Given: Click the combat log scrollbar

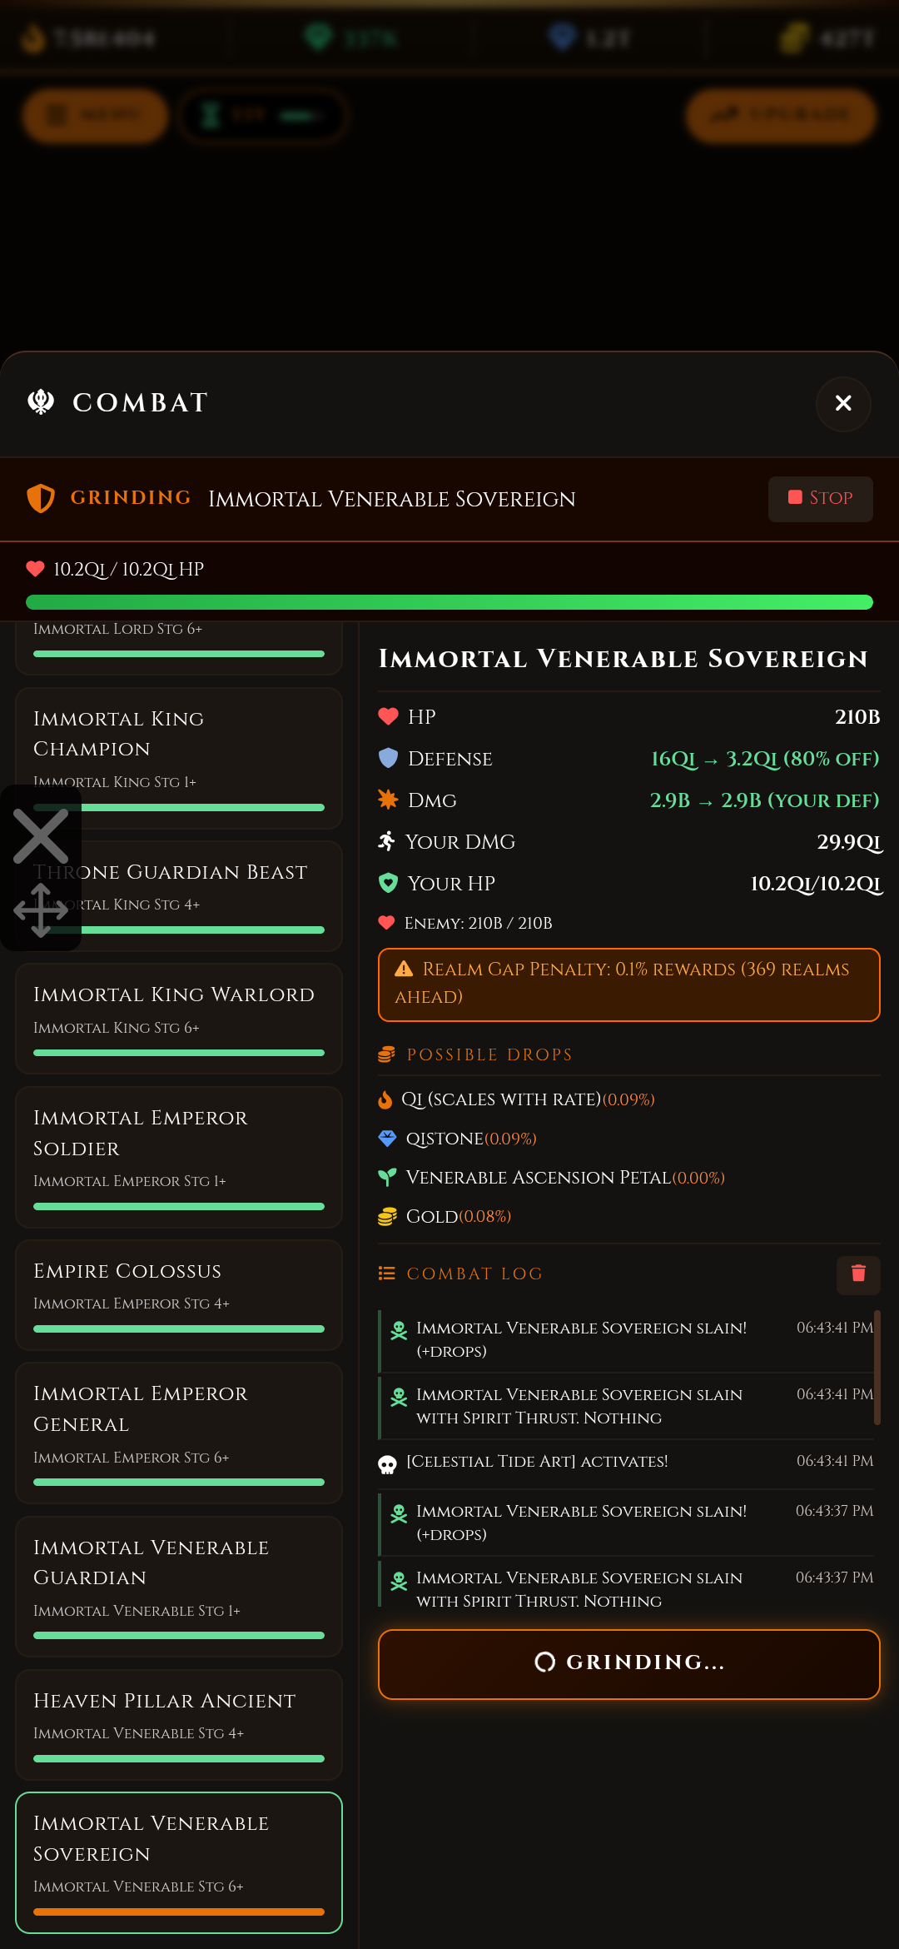Looking at the screenshot, I should [x=877, y=1368].
